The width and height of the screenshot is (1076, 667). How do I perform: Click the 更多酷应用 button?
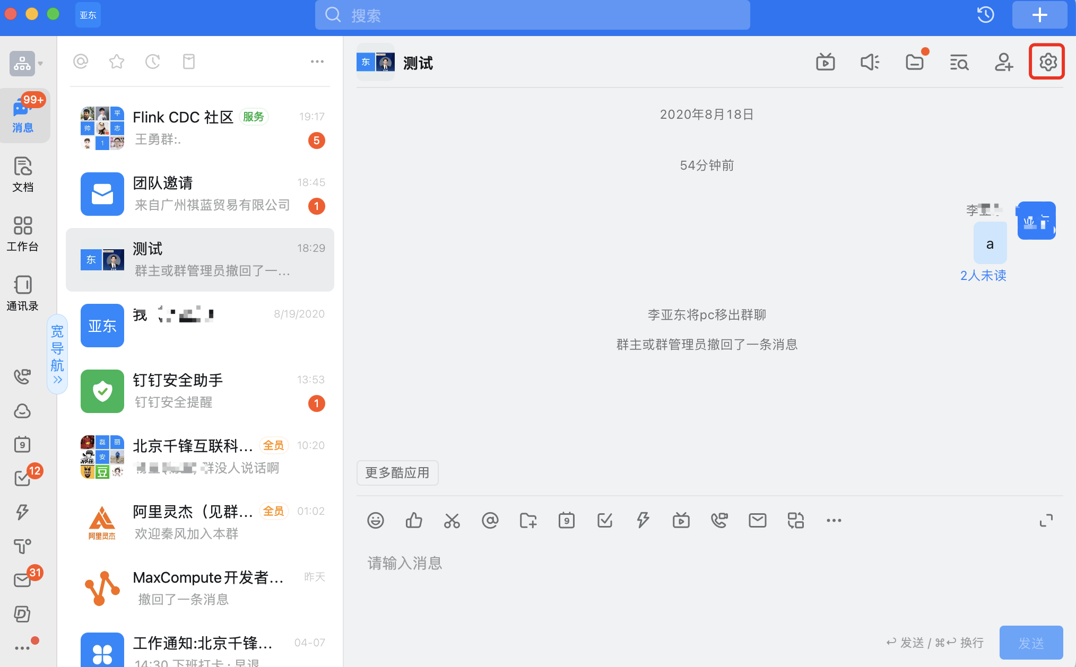click(397, 472)
